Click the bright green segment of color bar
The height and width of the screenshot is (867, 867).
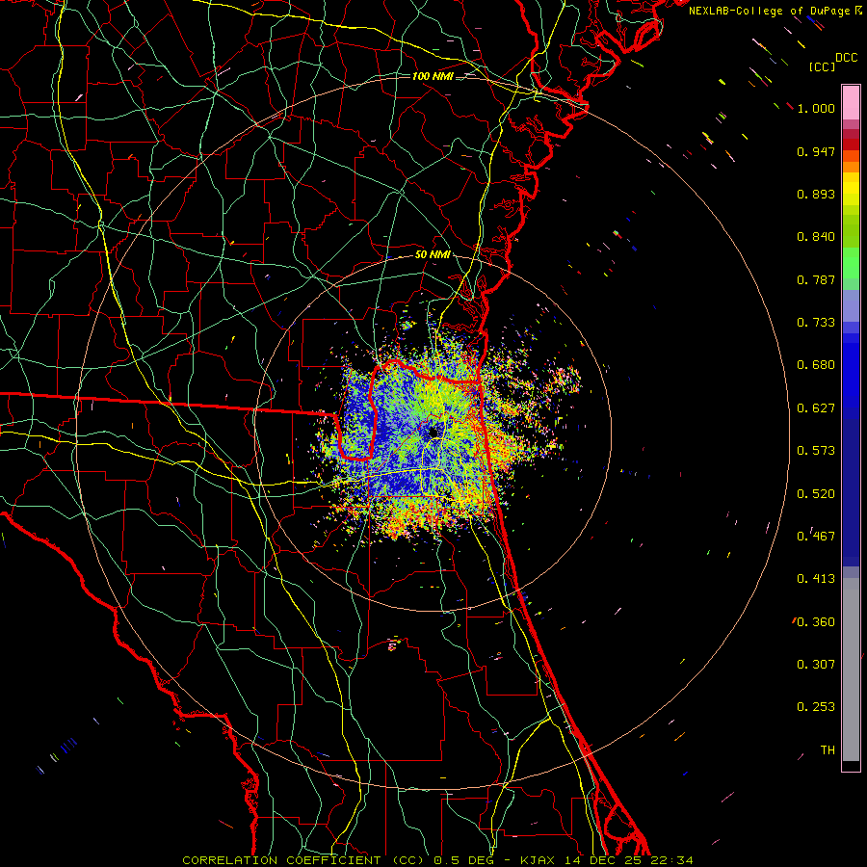coord(851,263)
